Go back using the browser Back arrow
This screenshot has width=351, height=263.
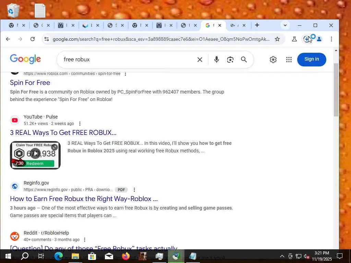pyautogui.click(x=8, y=39)
